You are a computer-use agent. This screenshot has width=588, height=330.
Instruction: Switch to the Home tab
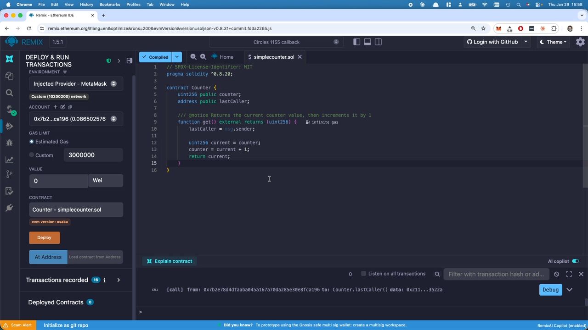(222, 57)
